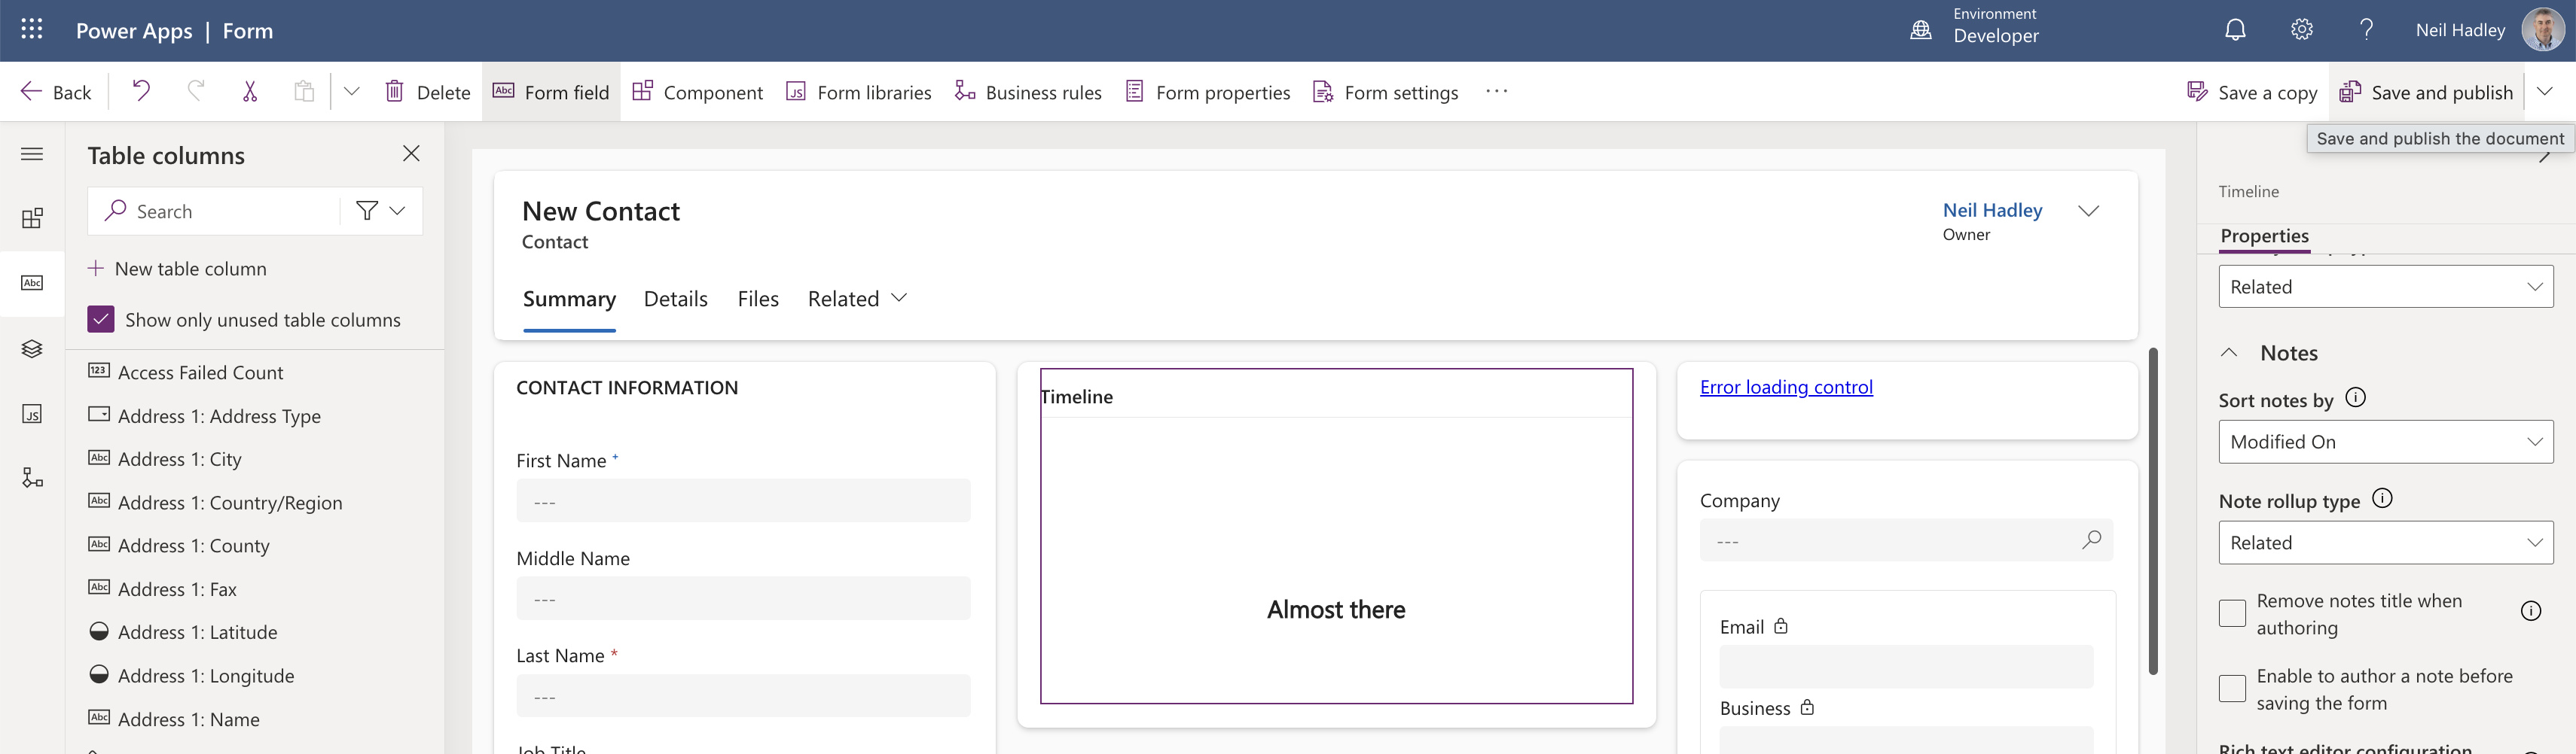
Task: Redo the last change
Action: (x=196, y=92)
